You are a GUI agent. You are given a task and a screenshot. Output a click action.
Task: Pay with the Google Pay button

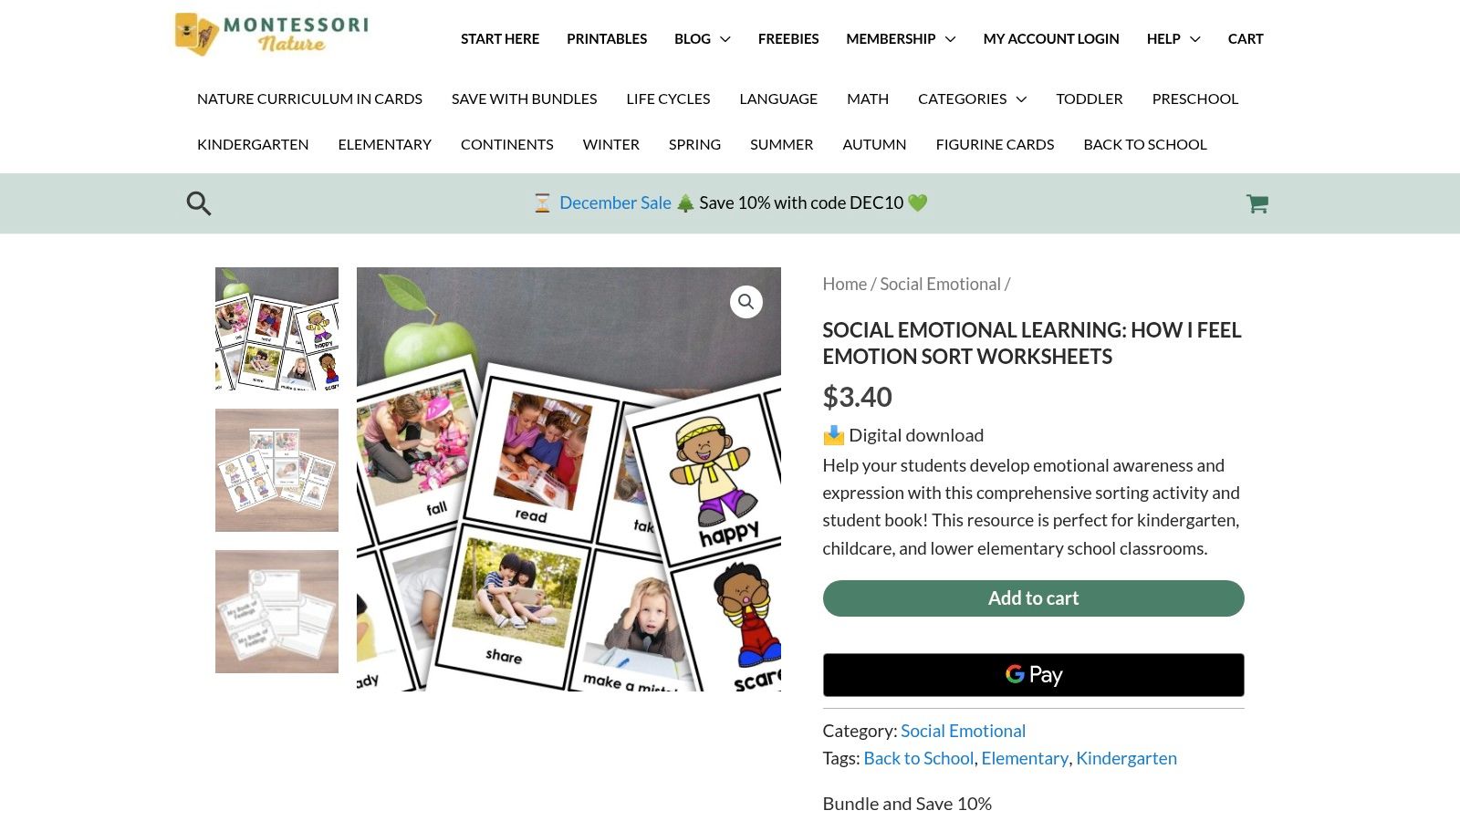[1033, 675]
